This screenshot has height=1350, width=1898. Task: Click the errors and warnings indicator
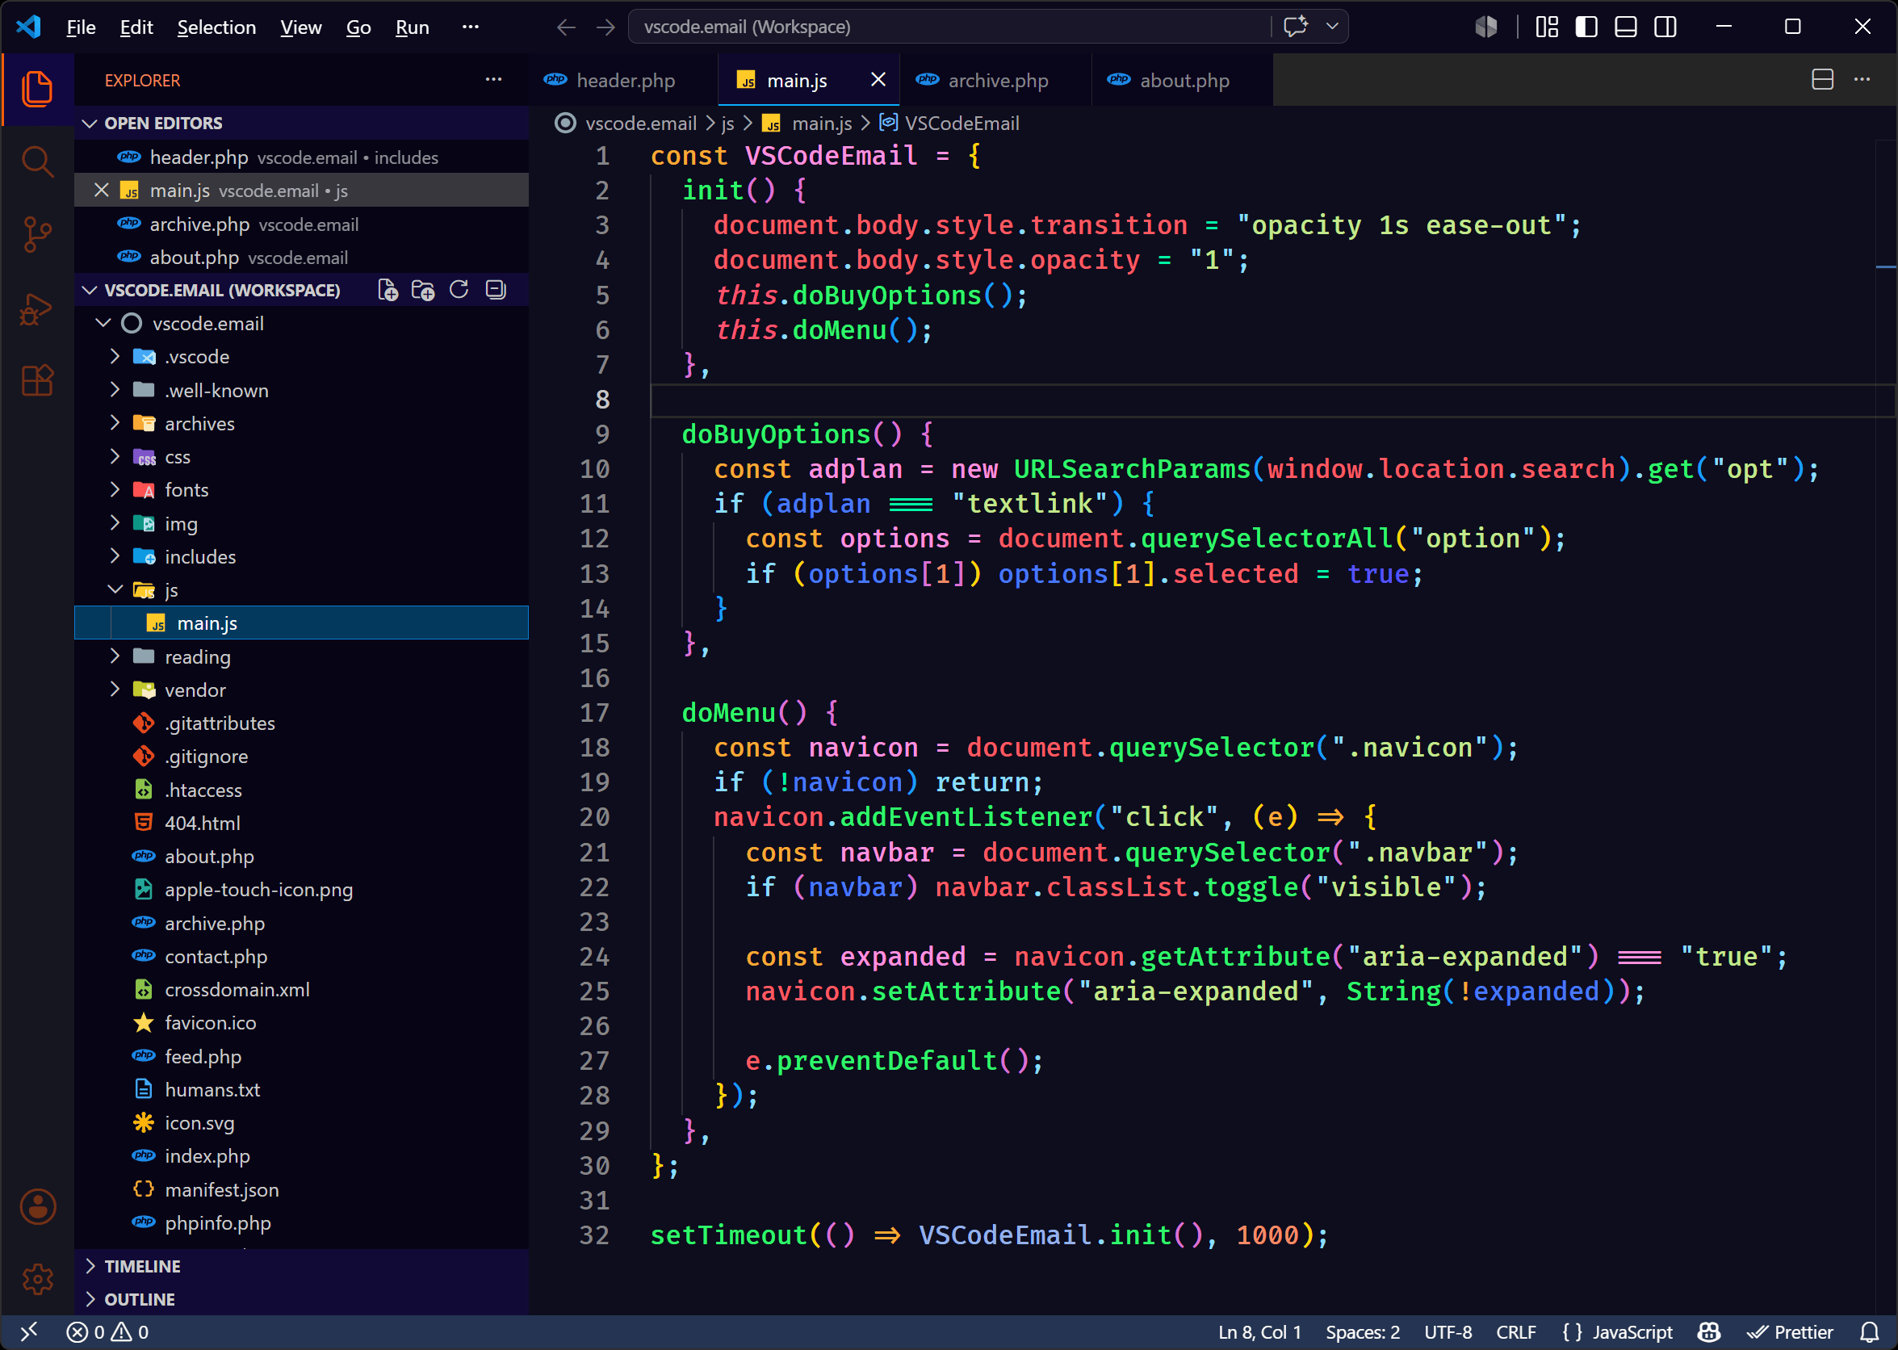click(x=107, y=1331)
